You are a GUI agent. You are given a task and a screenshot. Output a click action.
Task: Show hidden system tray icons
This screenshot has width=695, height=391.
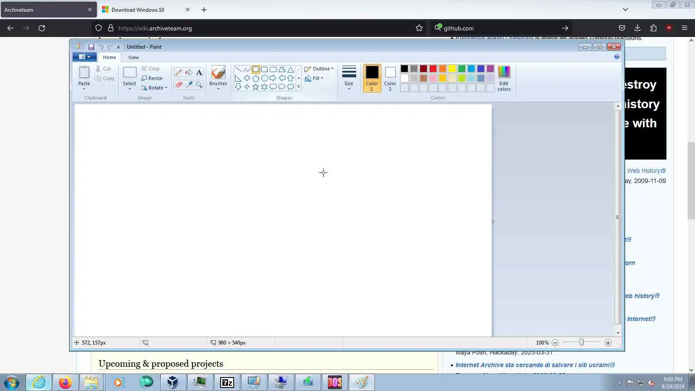[x=619, y=383]
